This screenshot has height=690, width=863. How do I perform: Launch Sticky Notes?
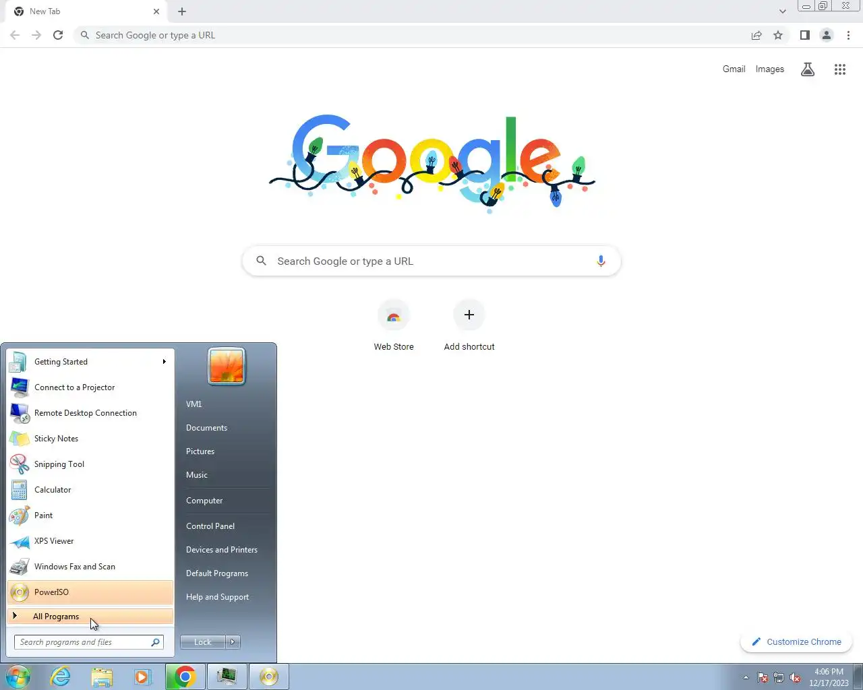pos(90,439)
